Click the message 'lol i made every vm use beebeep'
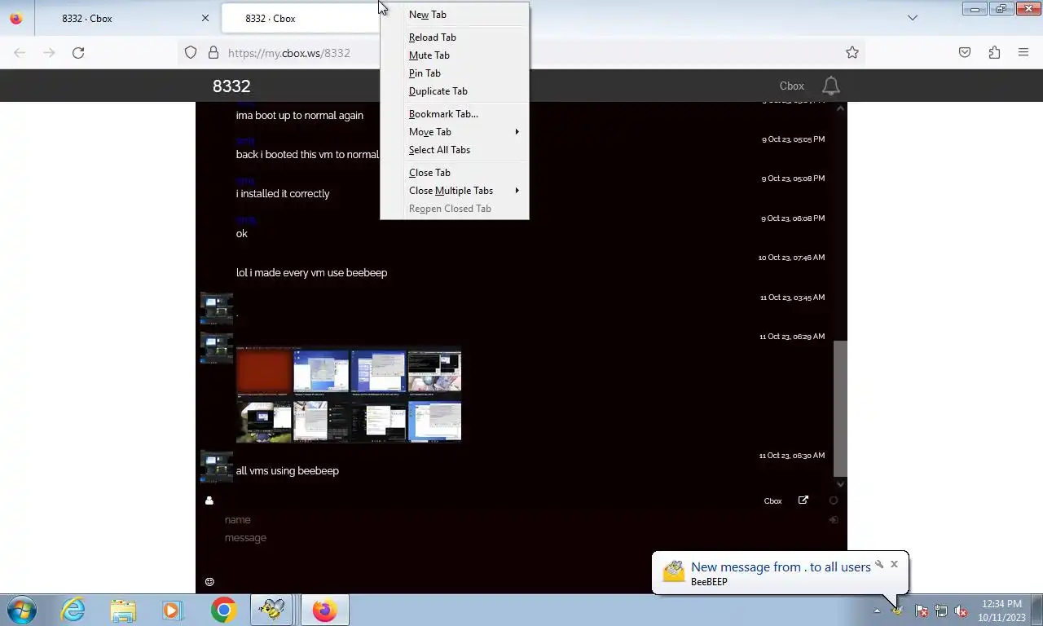Viewport: 1043px width, 626px height. tap(311, 273)
